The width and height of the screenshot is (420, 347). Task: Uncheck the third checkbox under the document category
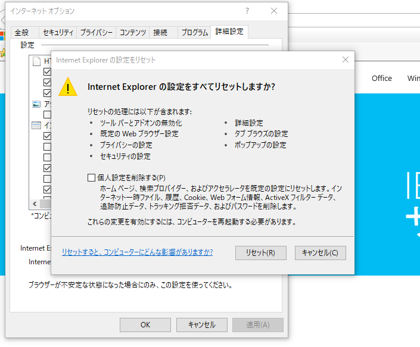pyautogui.click(x=47, y=93)
